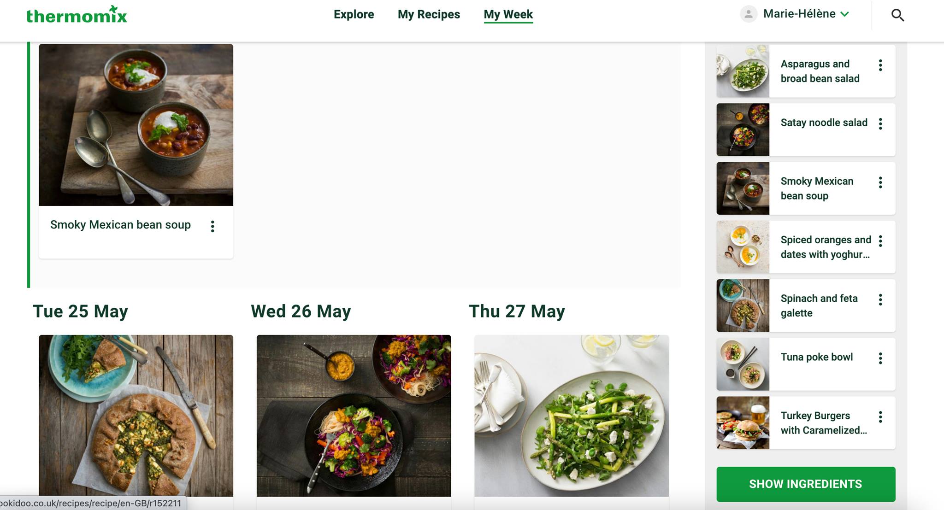The width and height of the screenshot is (944, 510).
Task: Open options menu for Turkey Burgers item
Action: [880, 417]
